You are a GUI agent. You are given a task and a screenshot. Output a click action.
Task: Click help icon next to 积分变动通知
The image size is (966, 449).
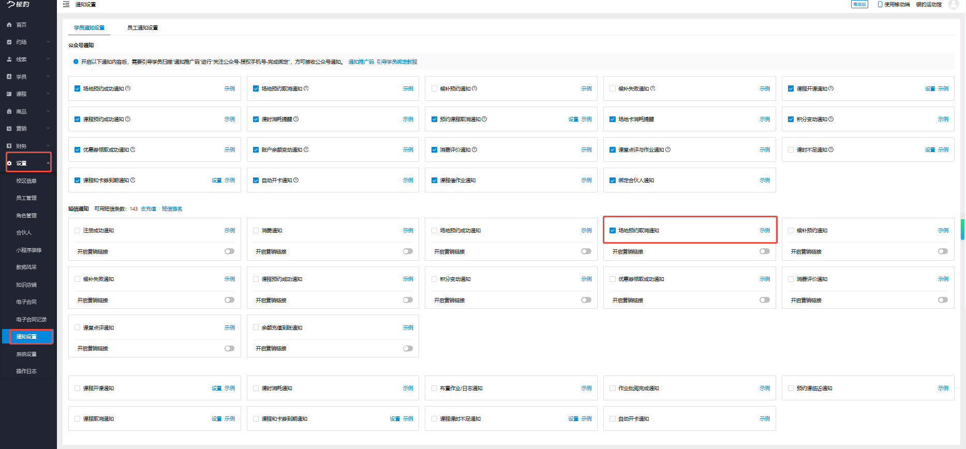831,119
